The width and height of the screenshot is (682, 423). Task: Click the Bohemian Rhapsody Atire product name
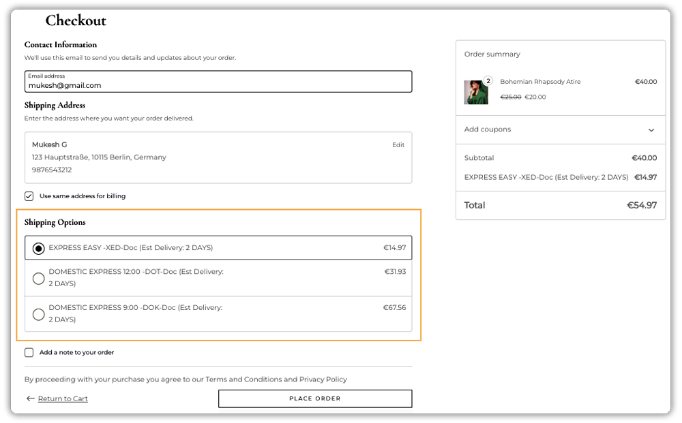point(540,82)
